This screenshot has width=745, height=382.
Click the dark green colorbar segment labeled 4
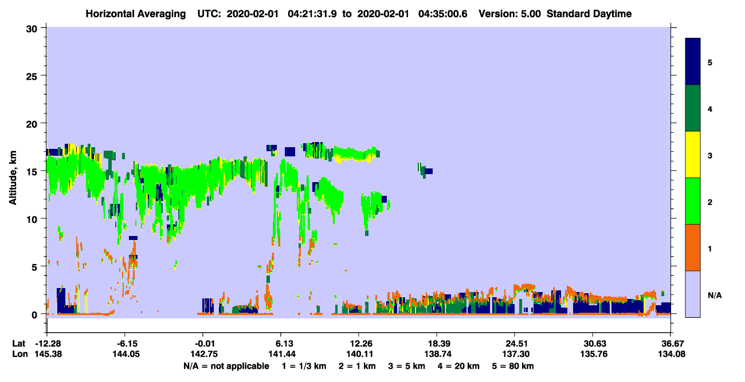tap(693, 108)
